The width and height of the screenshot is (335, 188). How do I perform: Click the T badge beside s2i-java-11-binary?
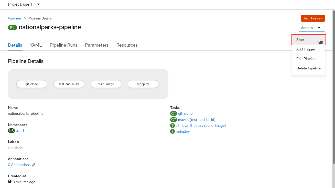(172, 126)
